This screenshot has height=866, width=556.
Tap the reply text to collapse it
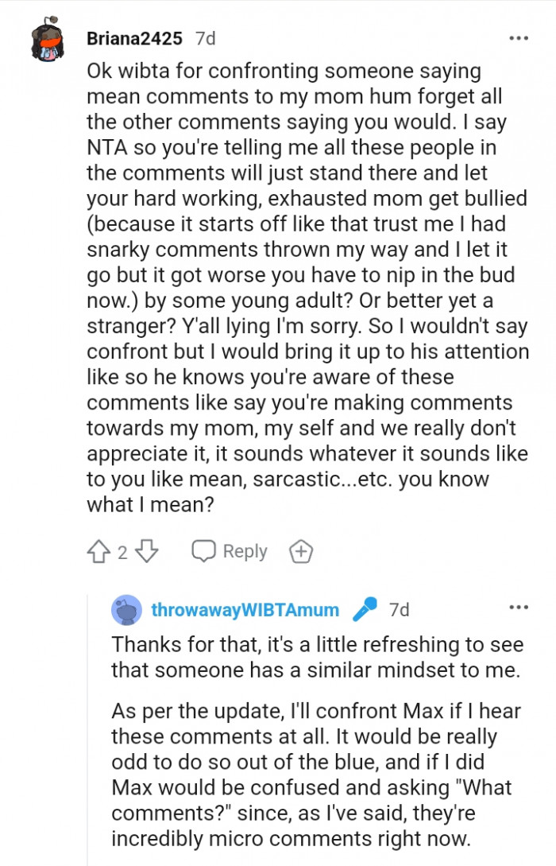[318, 732]
